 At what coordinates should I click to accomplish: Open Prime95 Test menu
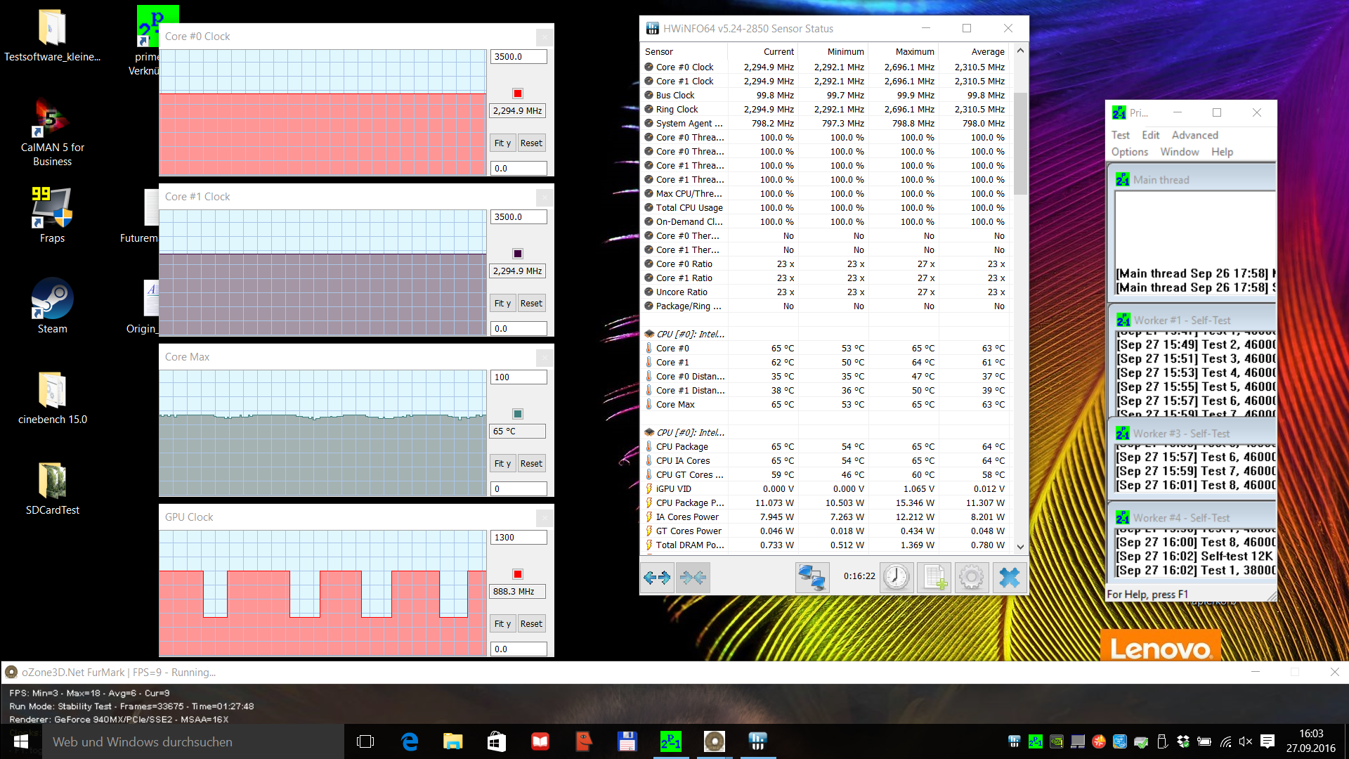[x=1120, y=135]
